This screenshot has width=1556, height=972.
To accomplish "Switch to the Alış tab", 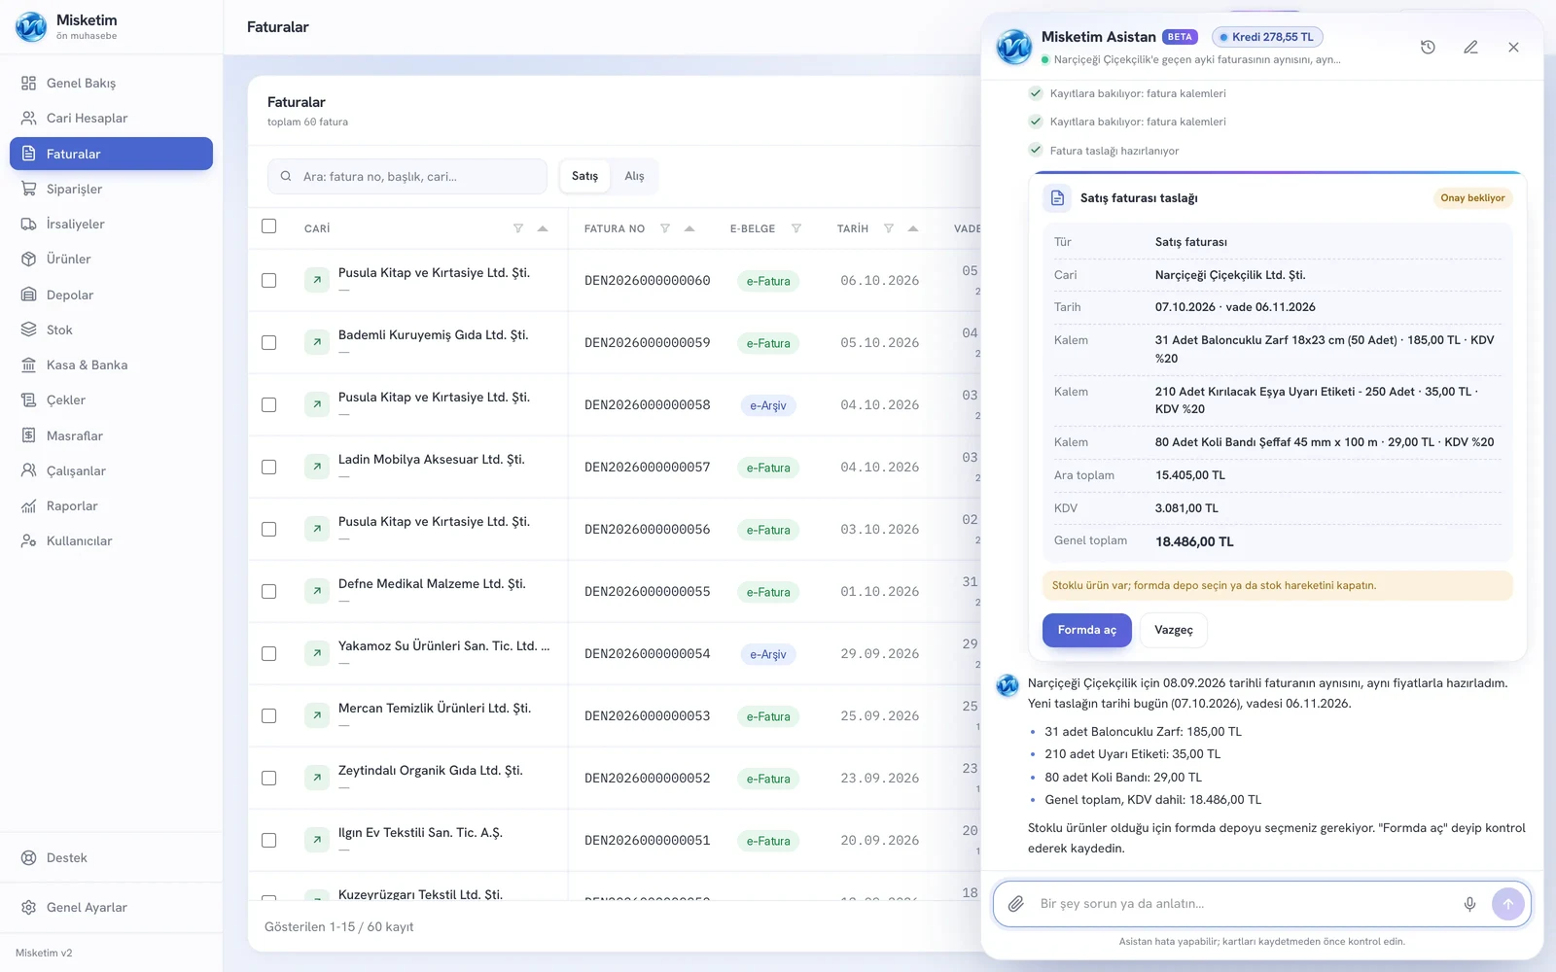I will click(634, 176).
